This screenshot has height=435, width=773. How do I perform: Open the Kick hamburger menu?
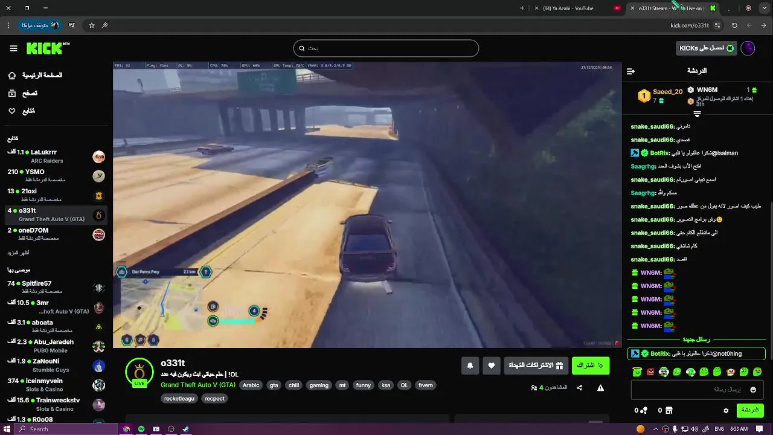click(x=13, y=48)
